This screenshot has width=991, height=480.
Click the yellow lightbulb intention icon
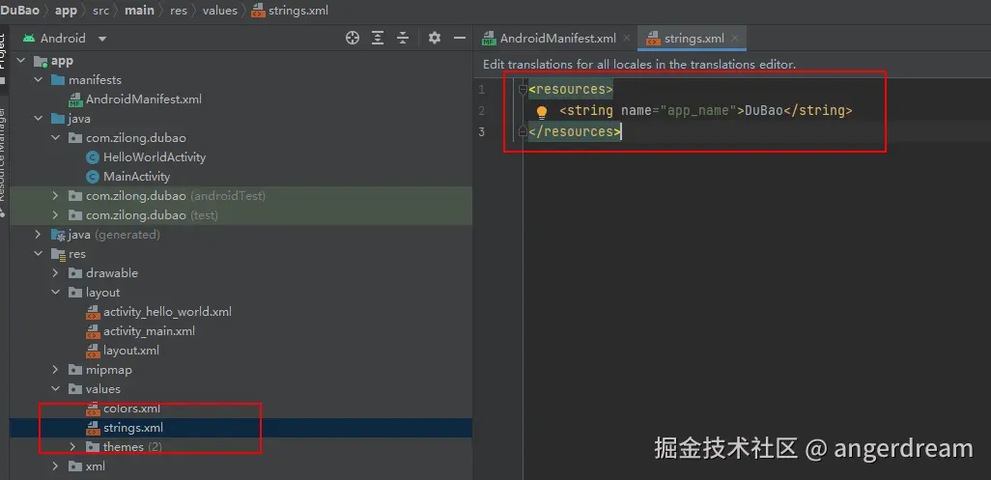pos(542,112)
